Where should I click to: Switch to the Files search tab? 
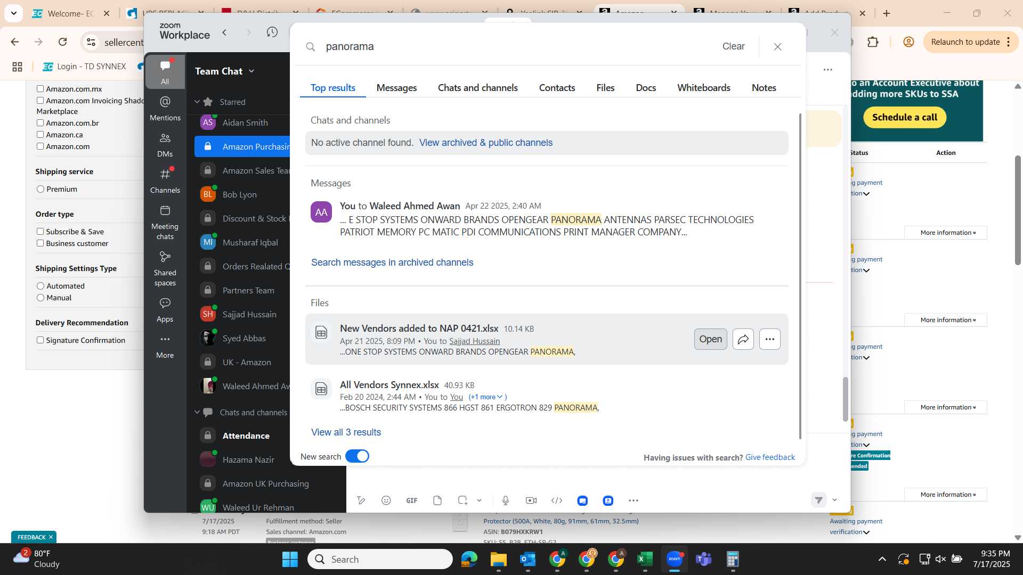(605, 88)
